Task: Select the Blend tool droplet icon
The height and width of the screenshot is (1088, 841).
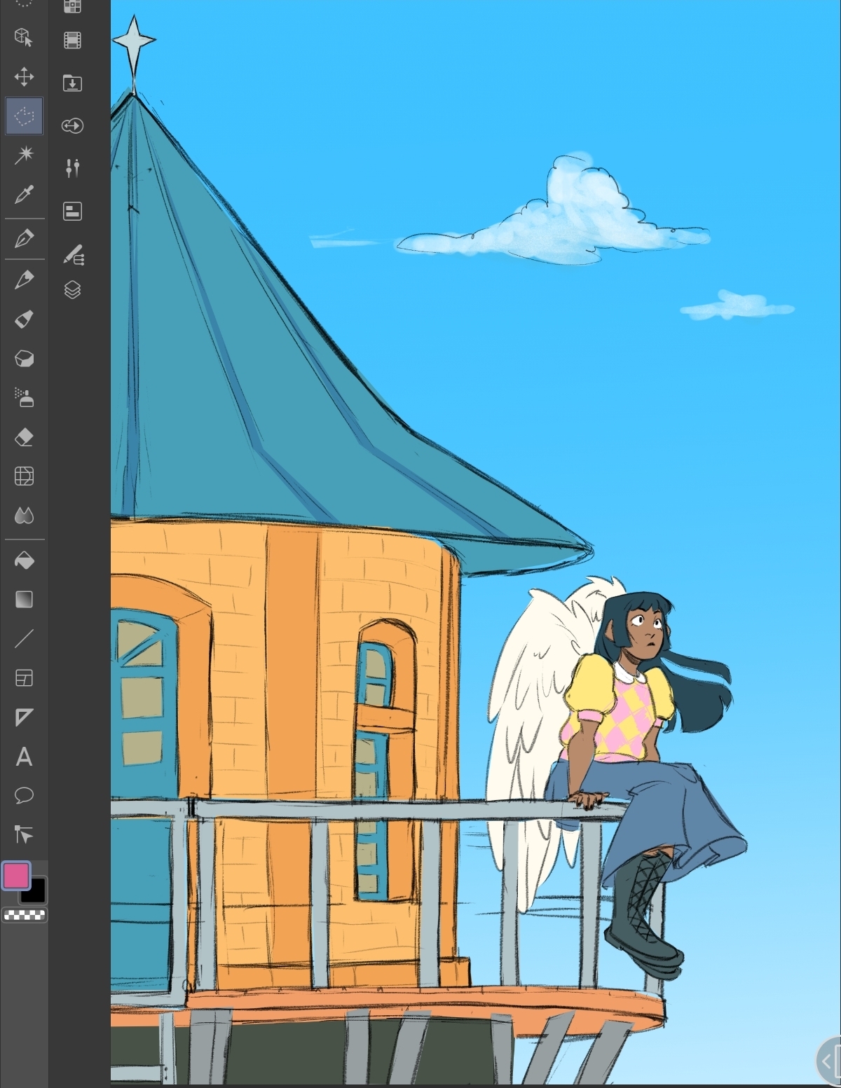Action: tap(24, 516)
